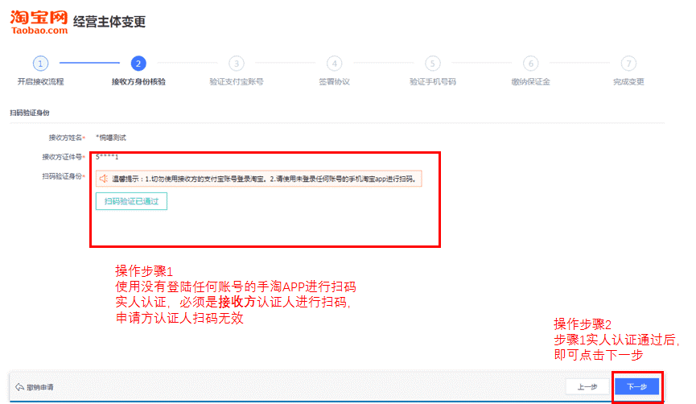Click step 5 circle in progress bar

[433, 63]
